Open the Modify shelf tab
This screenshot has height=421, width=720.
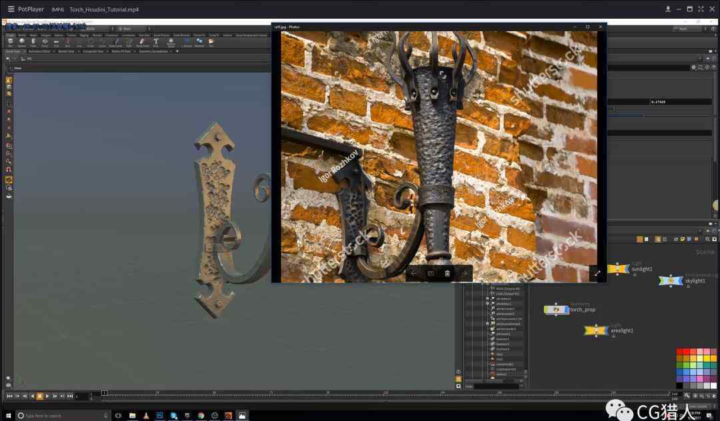coord(22,35)
